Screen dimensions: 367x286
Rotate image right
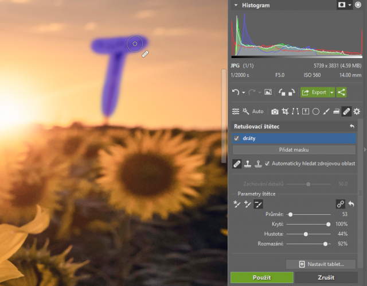[291, 92]
